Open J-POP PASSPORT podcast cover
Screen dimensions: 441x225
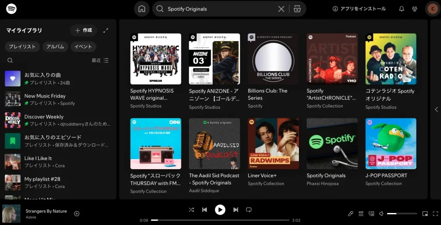point(391,144)
